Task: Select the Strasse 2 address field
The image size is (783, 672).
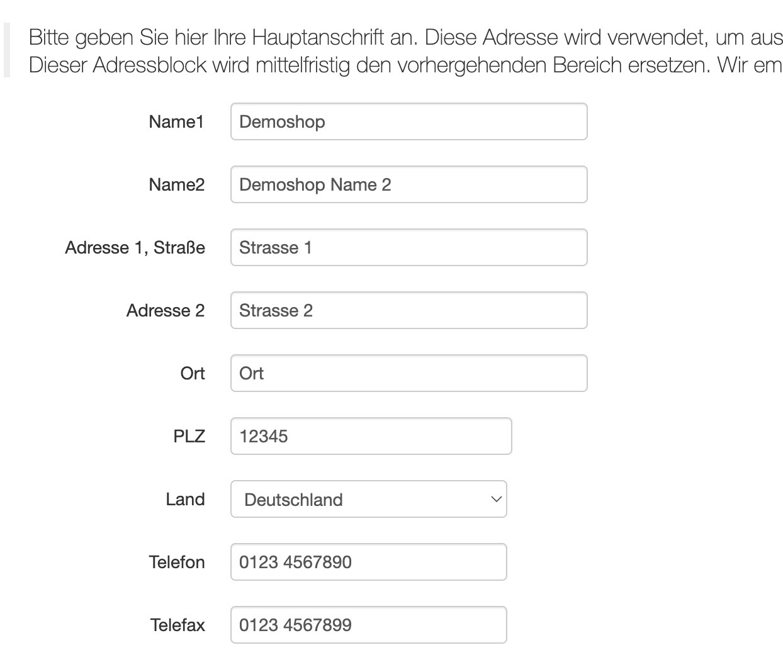Action: 408,310
